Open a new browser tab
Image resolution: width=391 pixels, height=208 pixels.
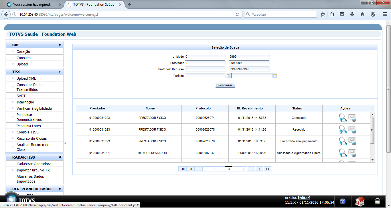[130, 5]
